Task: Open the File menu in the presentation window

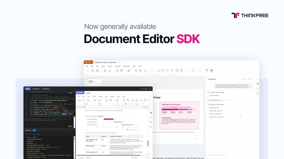Action: pyautogui.click(x=87, y=66)
